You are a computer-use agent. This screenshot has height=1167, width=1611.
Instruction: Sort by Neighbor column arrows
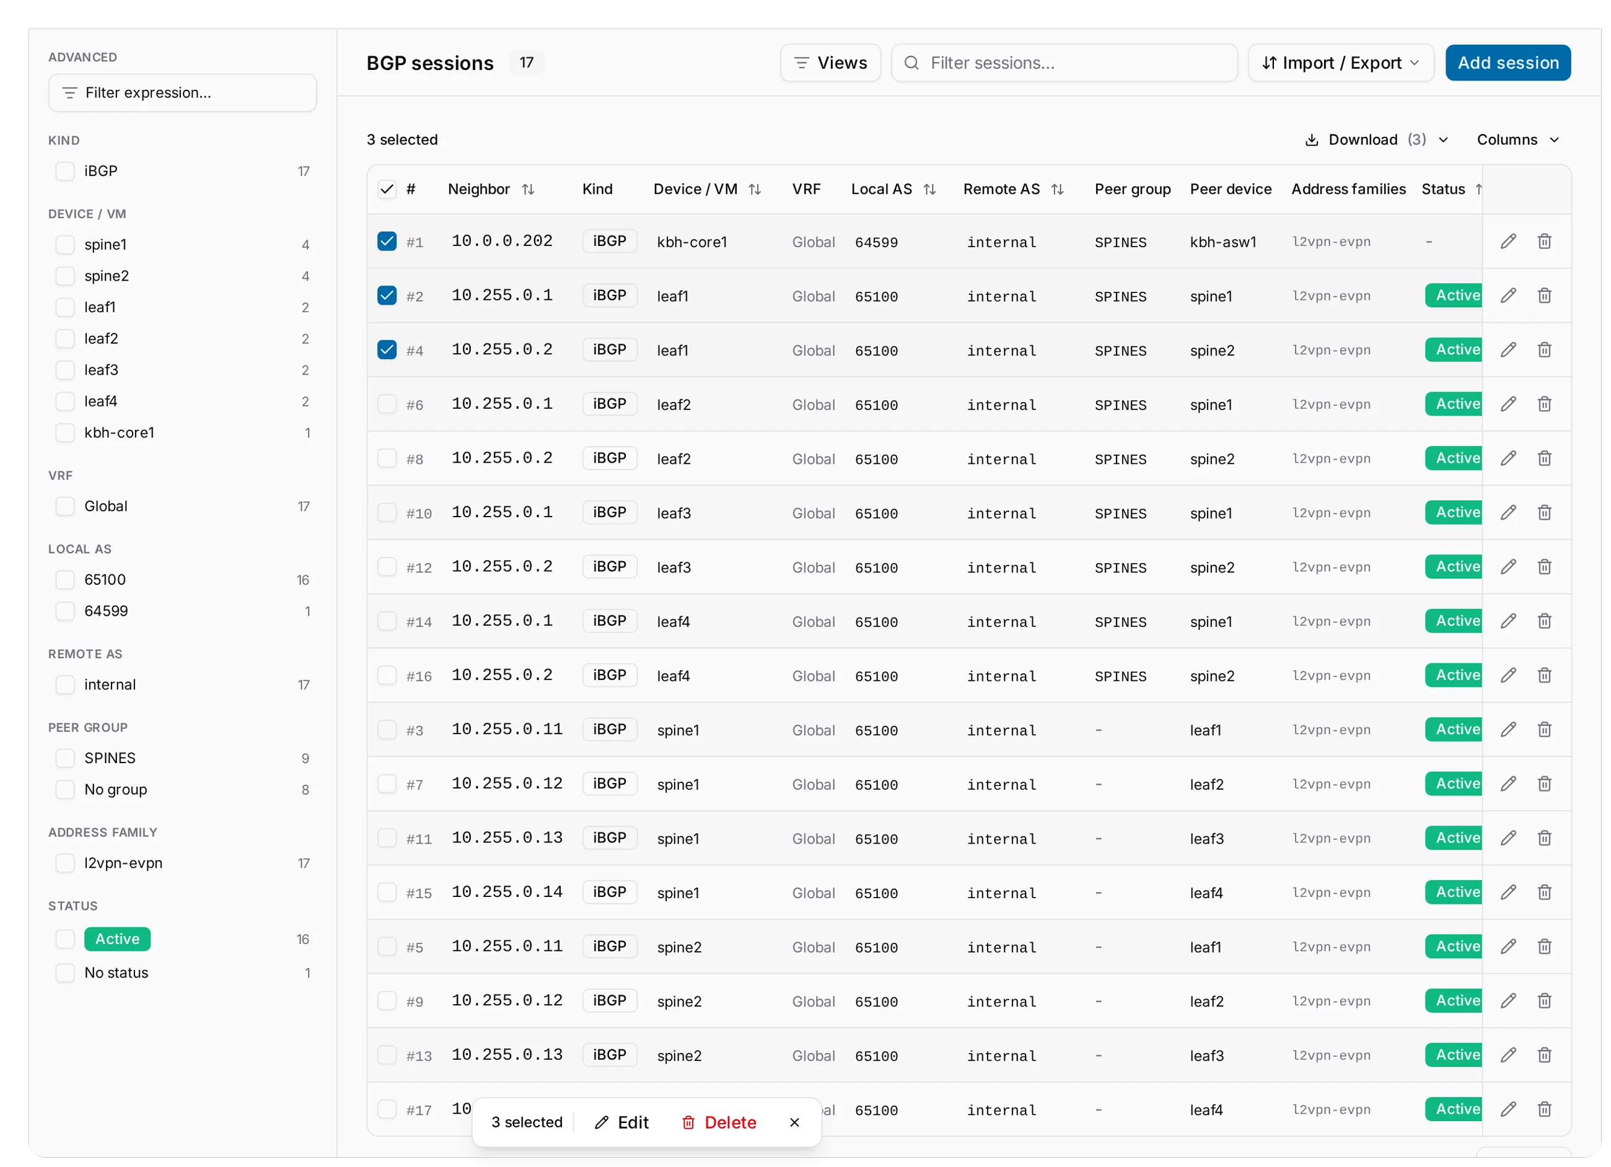[528, 190]
